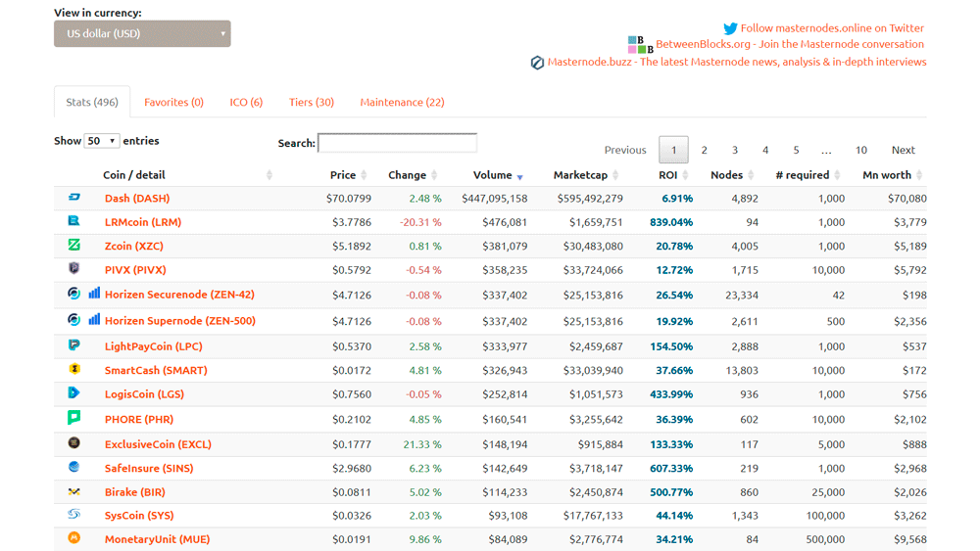Go to pagination page 10

coord(861,151)
